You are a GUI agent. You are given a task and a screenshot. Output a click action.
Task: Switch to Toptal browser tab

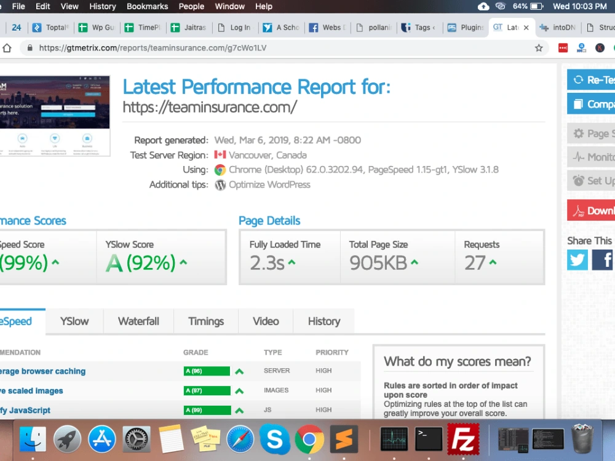(51, 28)
